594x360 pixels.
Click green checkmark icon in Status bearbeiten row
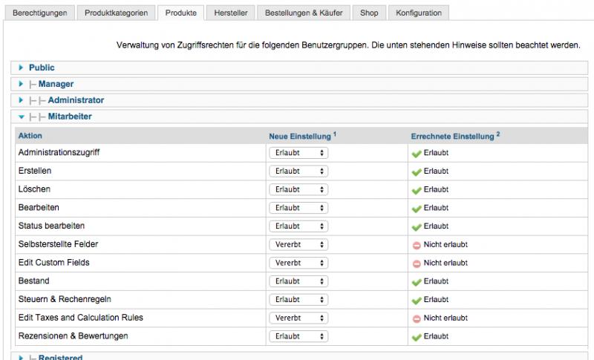pos(416,226)
